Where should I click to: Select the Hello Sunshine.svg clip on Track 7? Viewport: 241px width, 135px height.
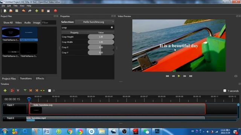click(x=117, y=109)
